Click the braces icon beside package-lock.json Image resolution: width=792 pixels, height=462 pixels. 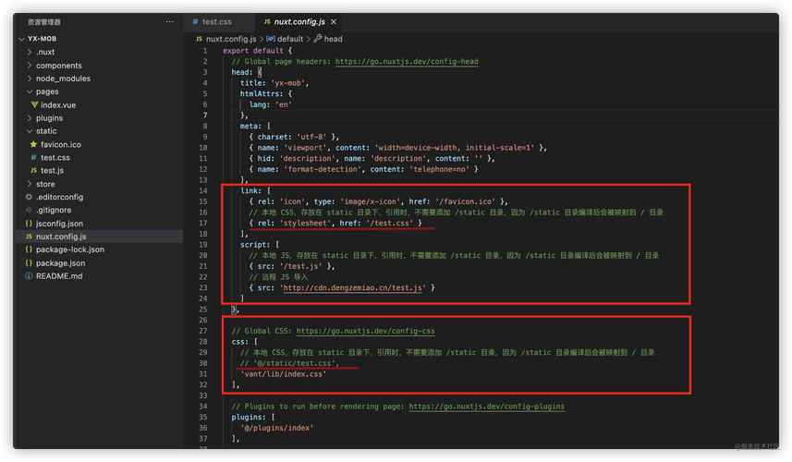click(29, 249)
